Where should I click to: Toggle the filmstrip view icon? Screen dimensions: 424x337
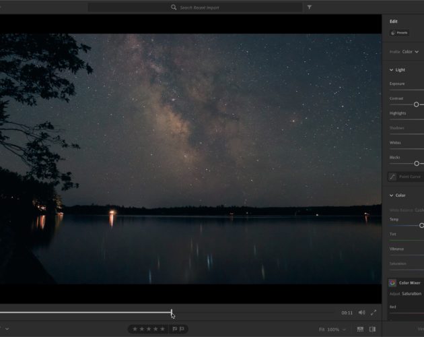360,329
